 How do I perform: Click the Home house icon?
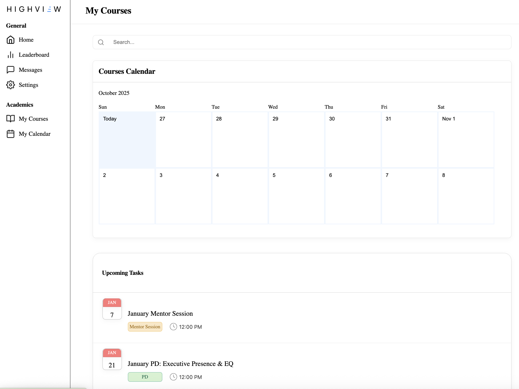point(11,40)
